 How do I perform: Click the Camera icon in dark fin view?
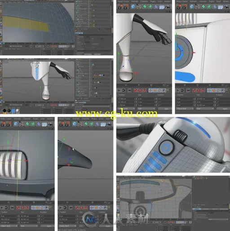(x=109, y=124)
